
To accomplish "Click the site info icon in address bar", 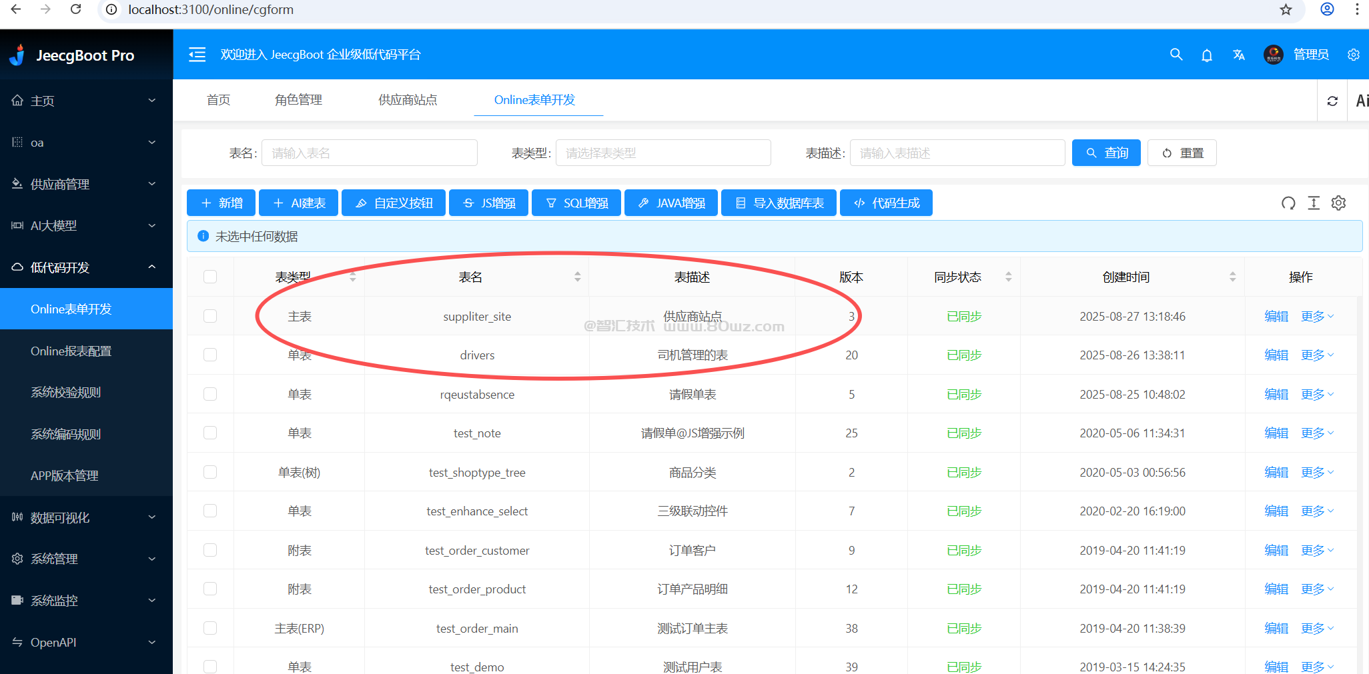I will (x=112, y=9).
